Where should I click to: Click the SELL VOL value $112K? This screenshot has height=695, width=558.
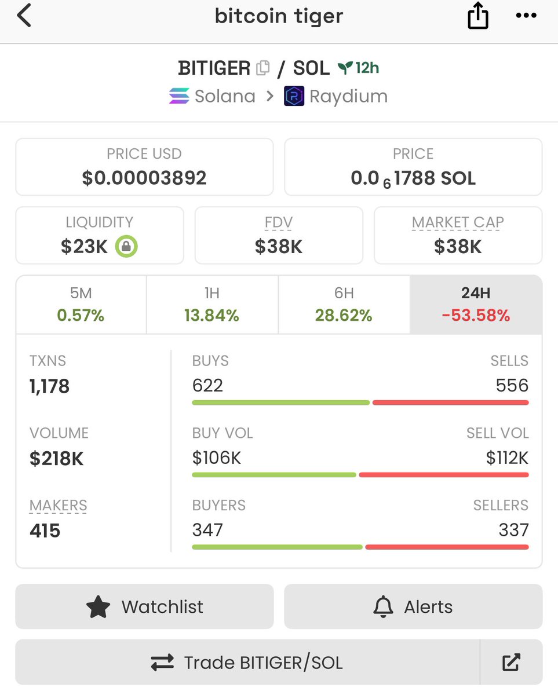(507, 458)
